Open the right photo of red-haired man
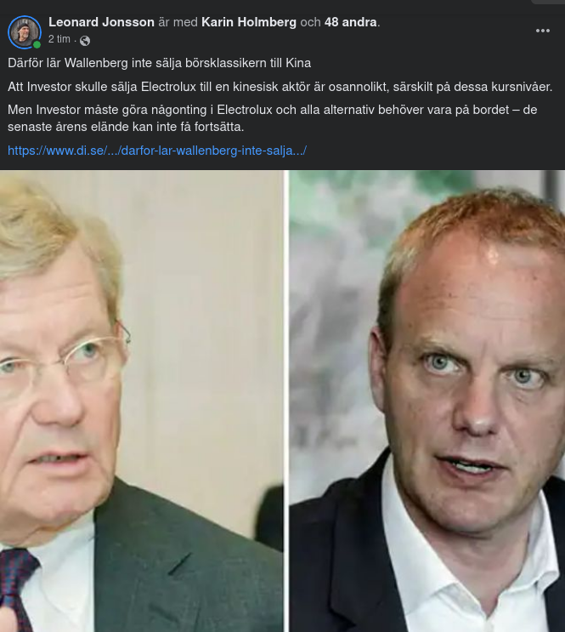 point(427,401)
